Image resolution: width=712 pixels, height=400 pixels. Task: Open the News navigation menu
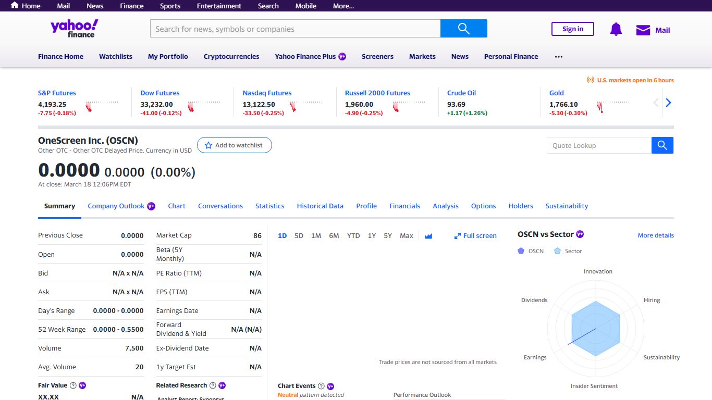point(460,56)
